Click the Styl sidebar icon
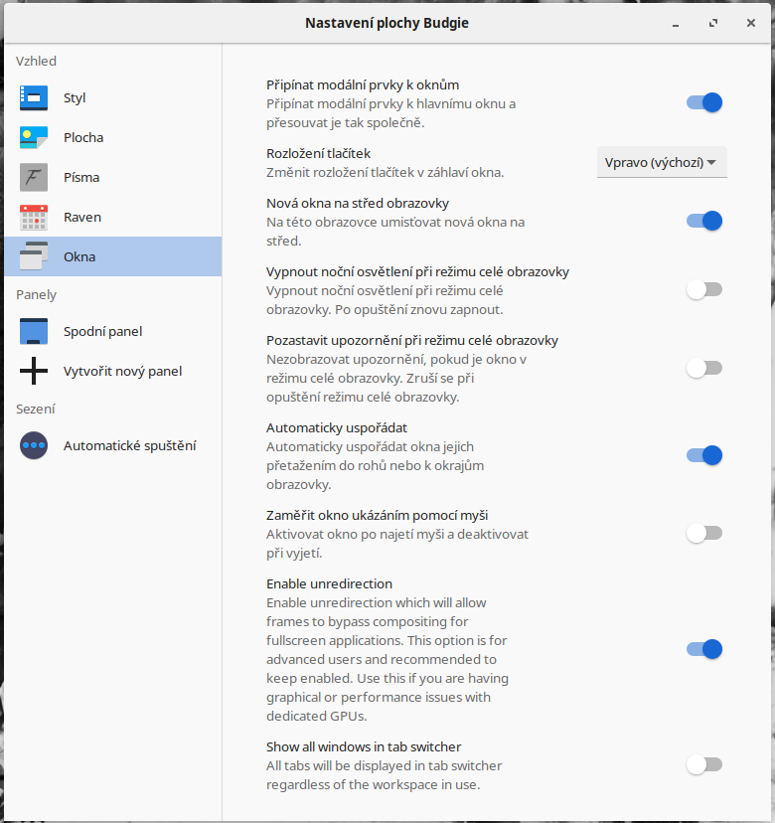The width and height of the screenshot is (775, 823). (x=34, y=97)
